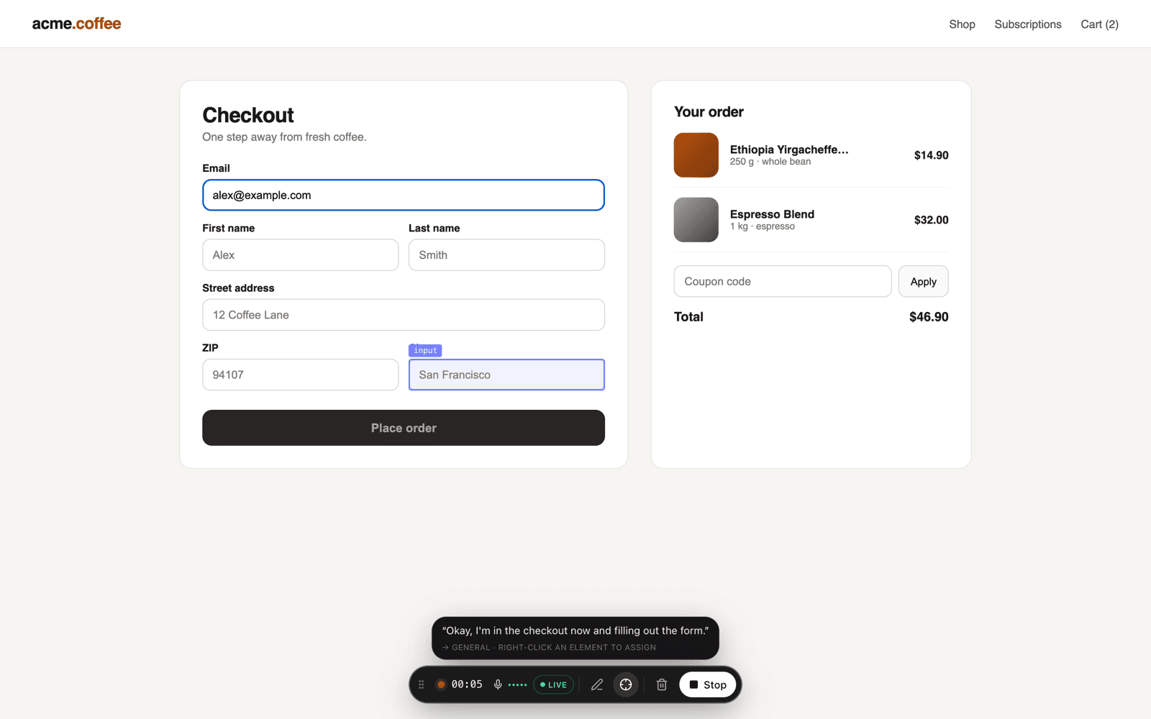The width and height of the screenshot is (1151, 719).
Task: Click the Street address field
Action: click(404, 315)
